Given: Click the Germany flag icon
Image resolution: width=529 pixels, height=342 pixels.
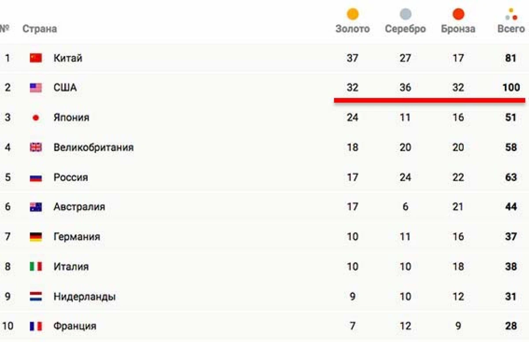Looking at the screenshot, I should click(x=36, y=237).
